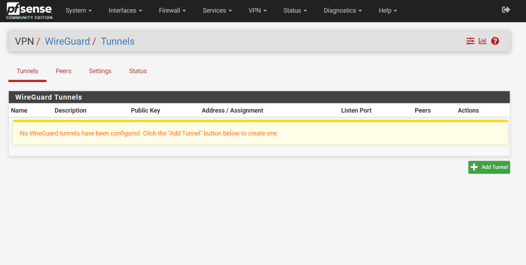Switch to the Settings tab
Image resolution: width=526 pixels, height=265 pixels.
click(100, 71)
